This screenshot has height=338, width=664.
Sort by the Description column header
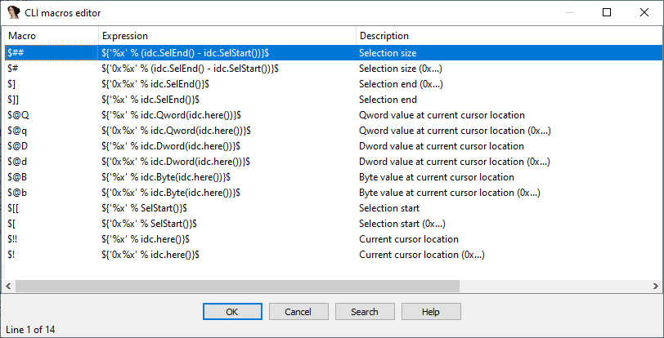click(x=508, y=36)
